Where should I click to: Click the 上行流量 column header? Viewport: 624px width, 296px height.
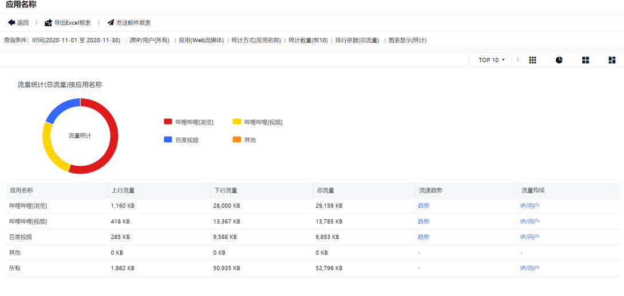pyautogui.click(x=123, y=190)
